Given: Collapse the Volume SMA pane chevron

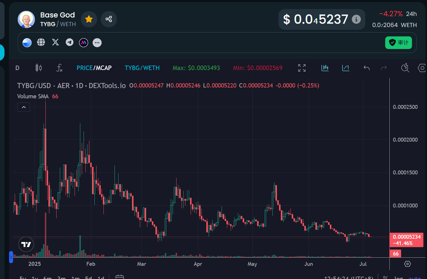Looking at the screenshot, I should coord(23,107).
